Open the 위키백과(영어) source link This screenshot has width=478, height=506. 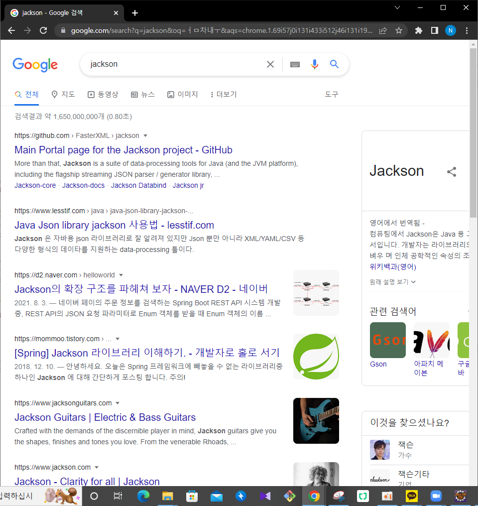[393, 267]
